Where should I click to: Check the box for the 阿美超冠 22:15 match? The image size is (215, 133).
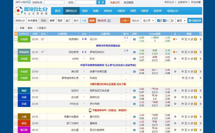click(16, 52)
